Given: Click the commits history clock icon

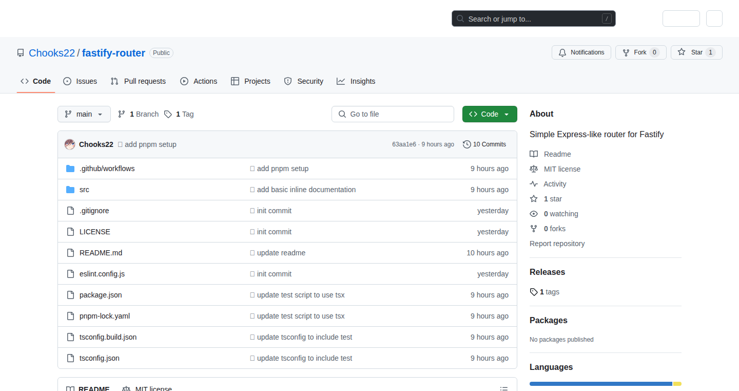Looking at the screenshot, I should (x=466, y=144).
